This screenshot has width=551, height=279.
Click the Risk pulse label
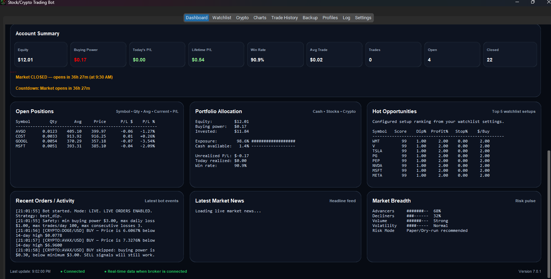tap(525, 201)
